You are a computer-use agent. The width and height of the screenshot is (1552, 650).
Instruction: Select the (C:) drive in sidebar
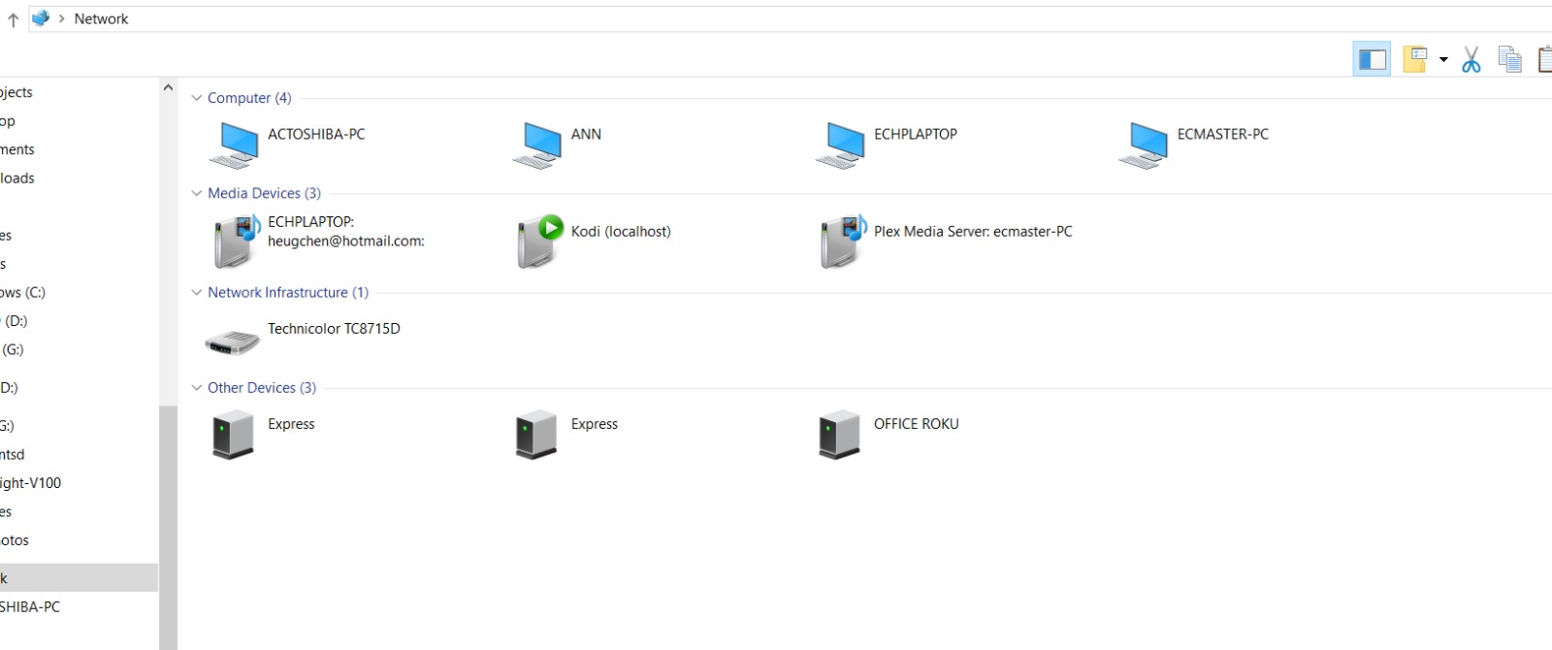click(23, 292)
